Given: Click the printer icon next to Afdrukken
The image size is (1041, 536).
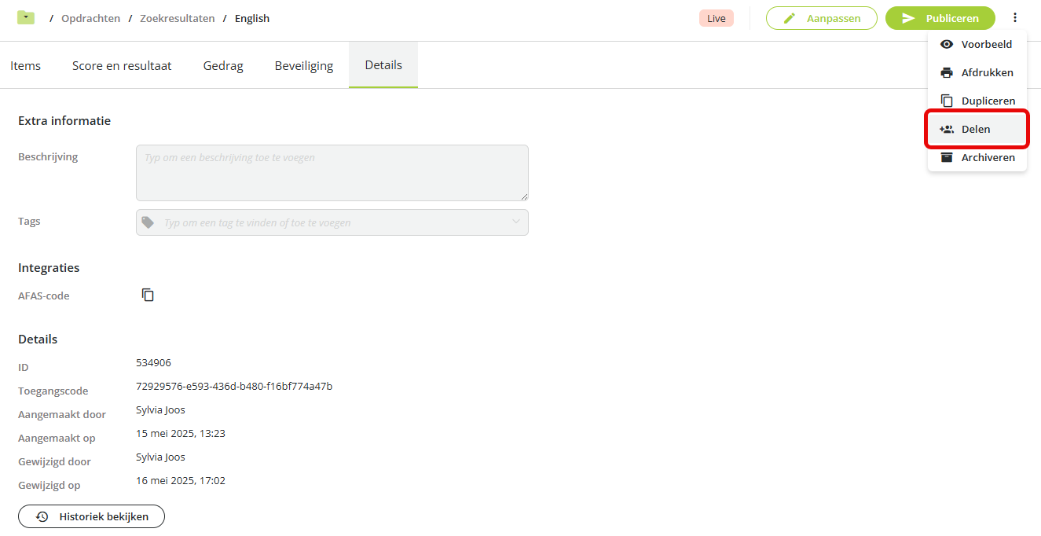Looking at the screenshot, I should tap(947, 73).
